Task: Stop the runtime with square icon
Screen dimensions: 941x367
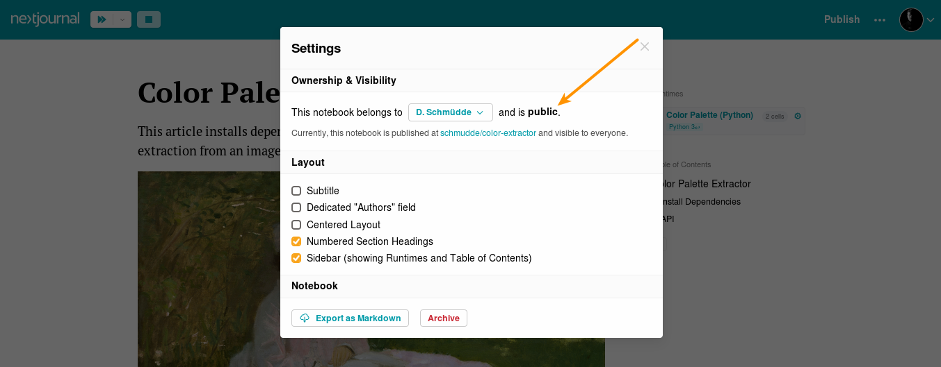Action: coord(149,19)
